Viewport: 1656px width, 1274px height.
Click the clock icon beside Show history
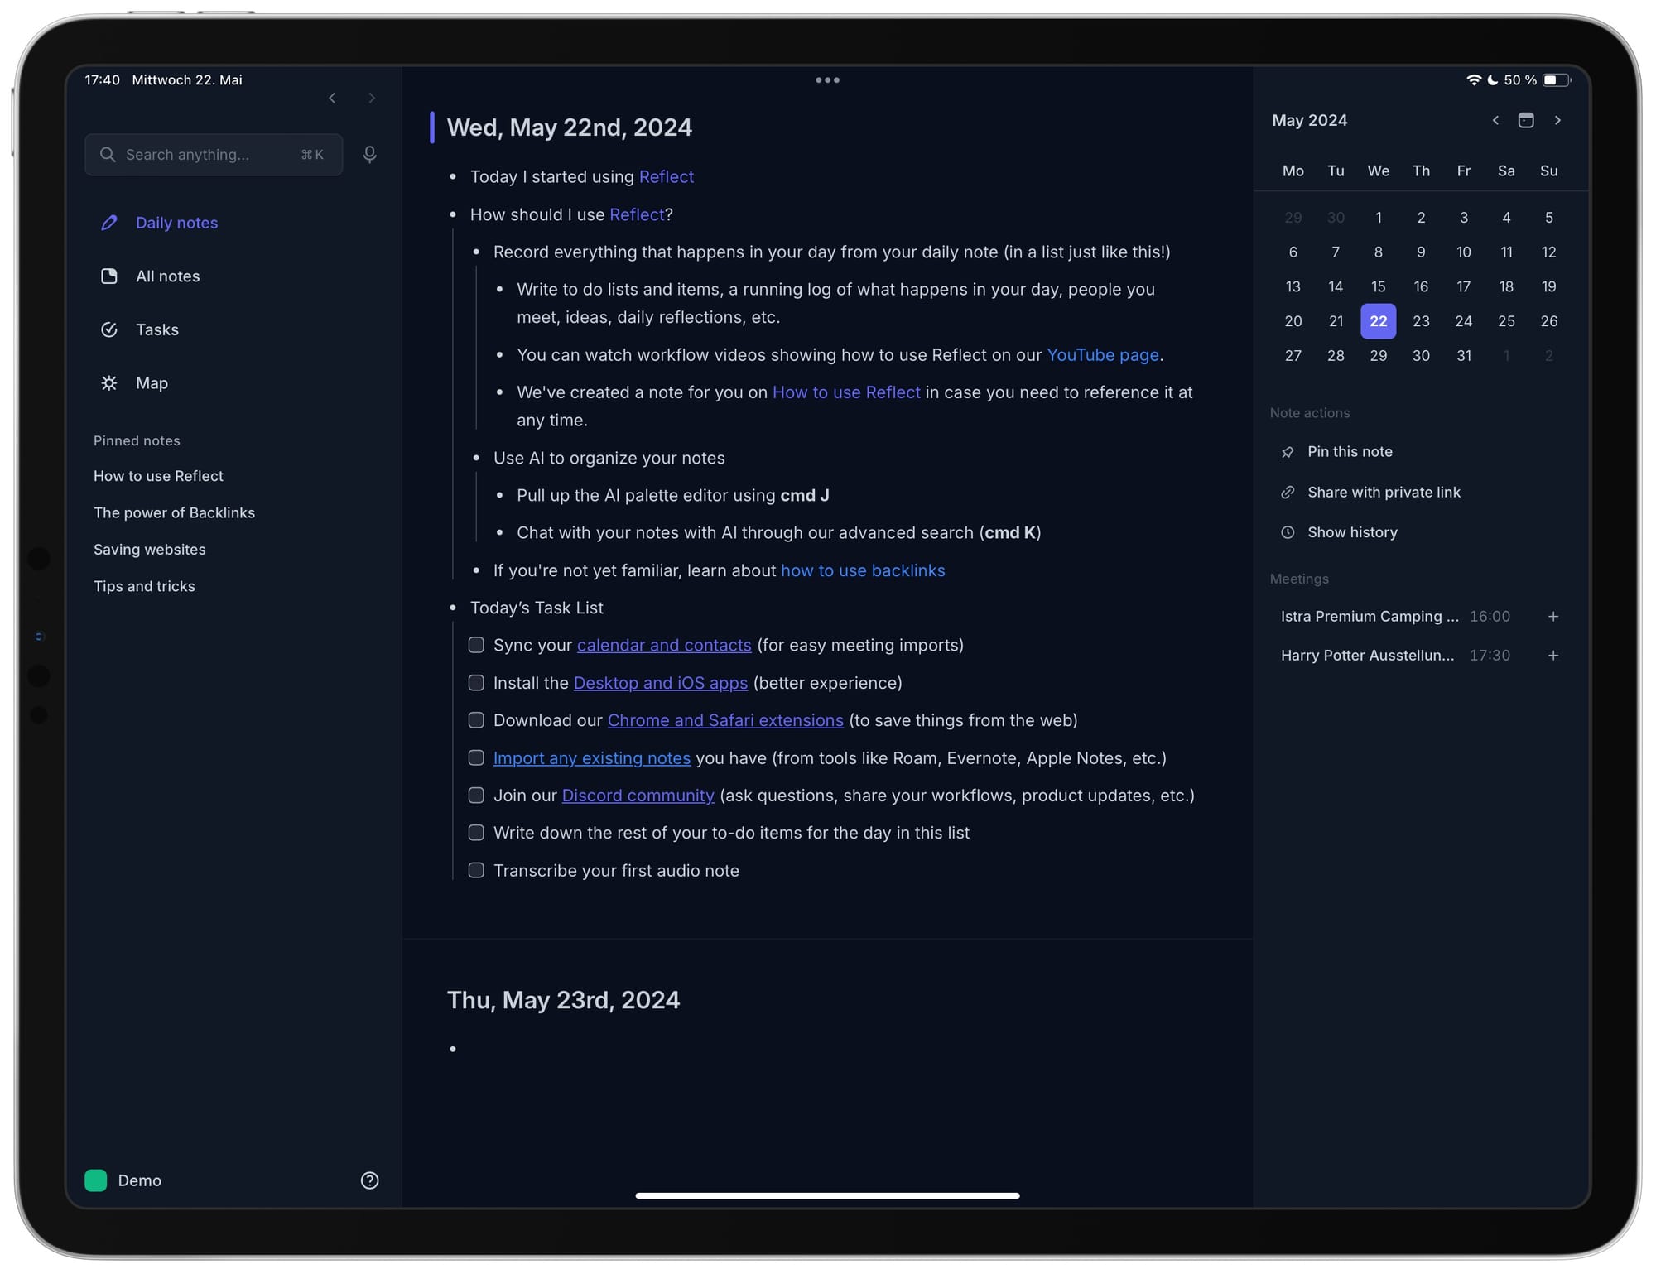click(1288, 533)
